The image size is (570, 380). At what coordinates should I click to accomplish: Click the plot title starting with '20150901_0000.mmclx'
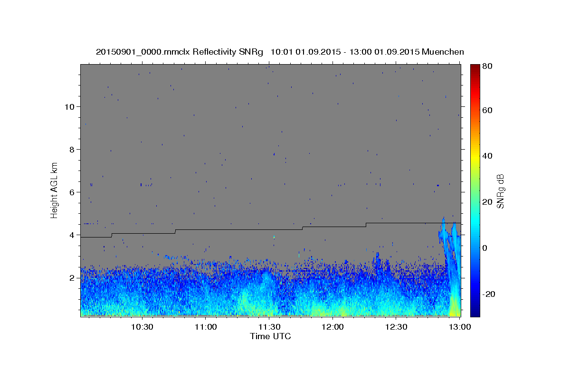[280, 52]
